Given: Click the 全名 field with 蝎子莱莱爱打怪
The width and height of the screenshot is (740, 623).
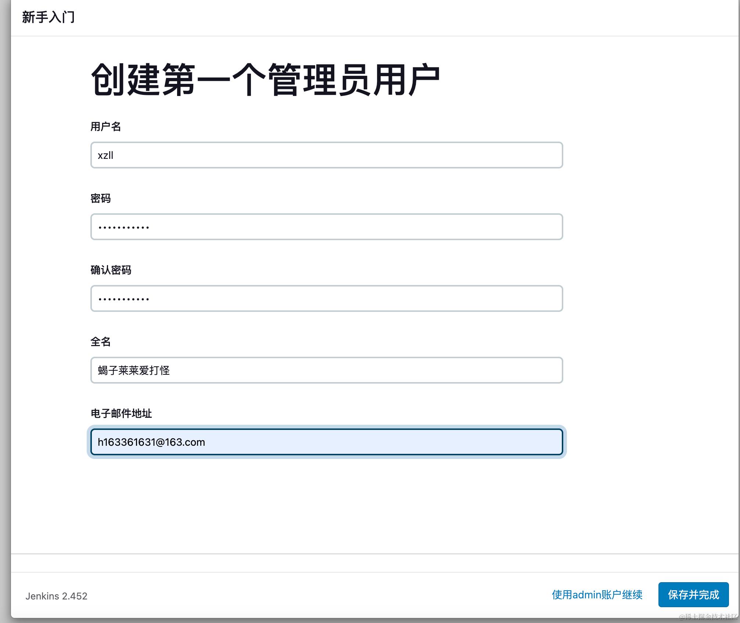Looking at the screenshot, I should 326,370.
